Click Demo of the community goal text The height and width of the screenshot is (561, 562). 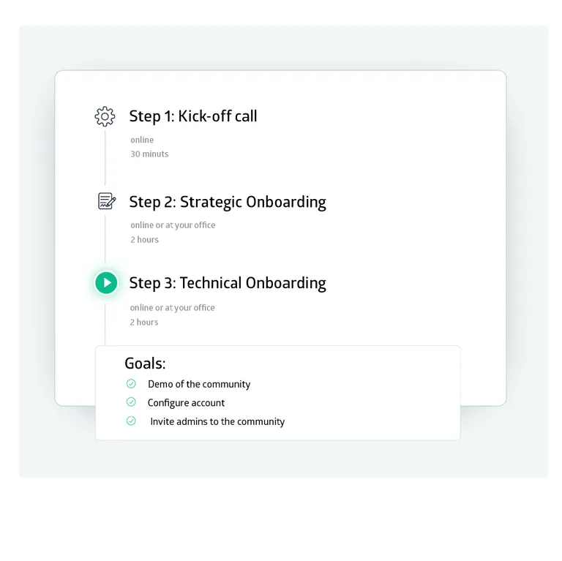click(x=199, y=384)
